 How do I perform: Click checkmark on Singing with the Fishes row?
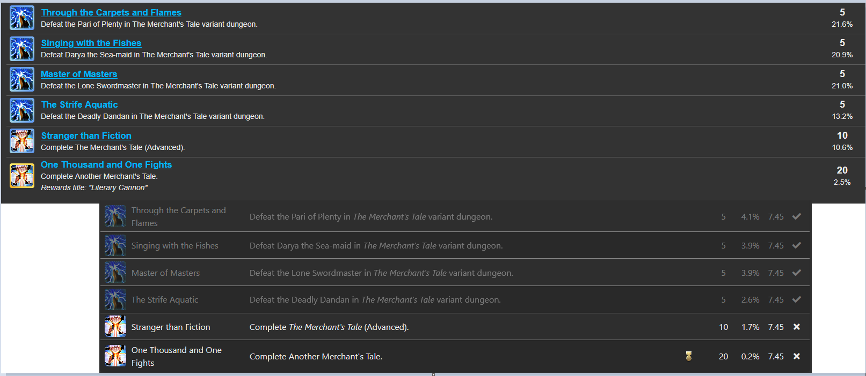click(797, 245)
